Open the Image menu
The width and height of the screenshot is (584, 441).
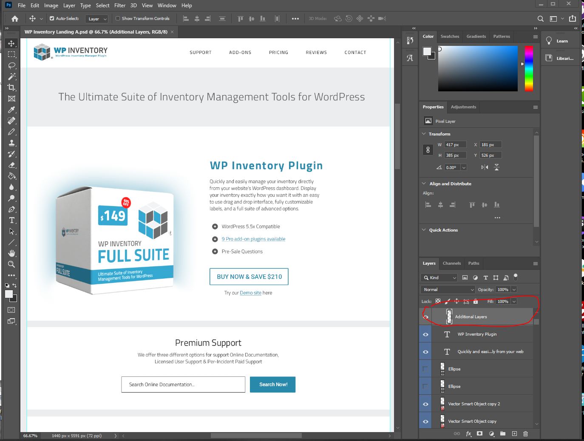click(51, 6)
